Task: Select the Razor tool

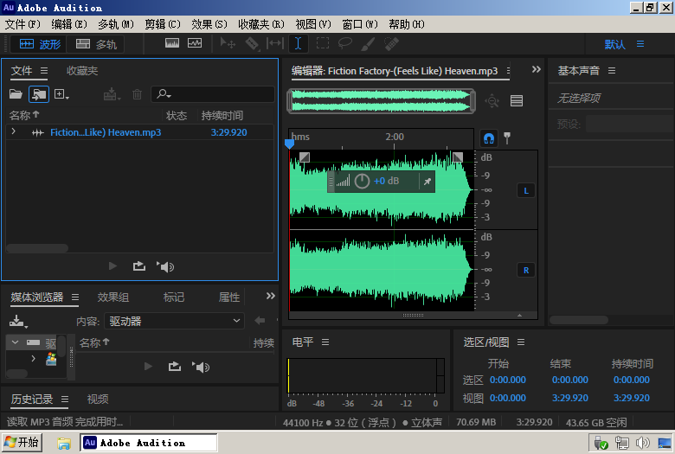Action: pyautogui.click(x=252, y=43)
